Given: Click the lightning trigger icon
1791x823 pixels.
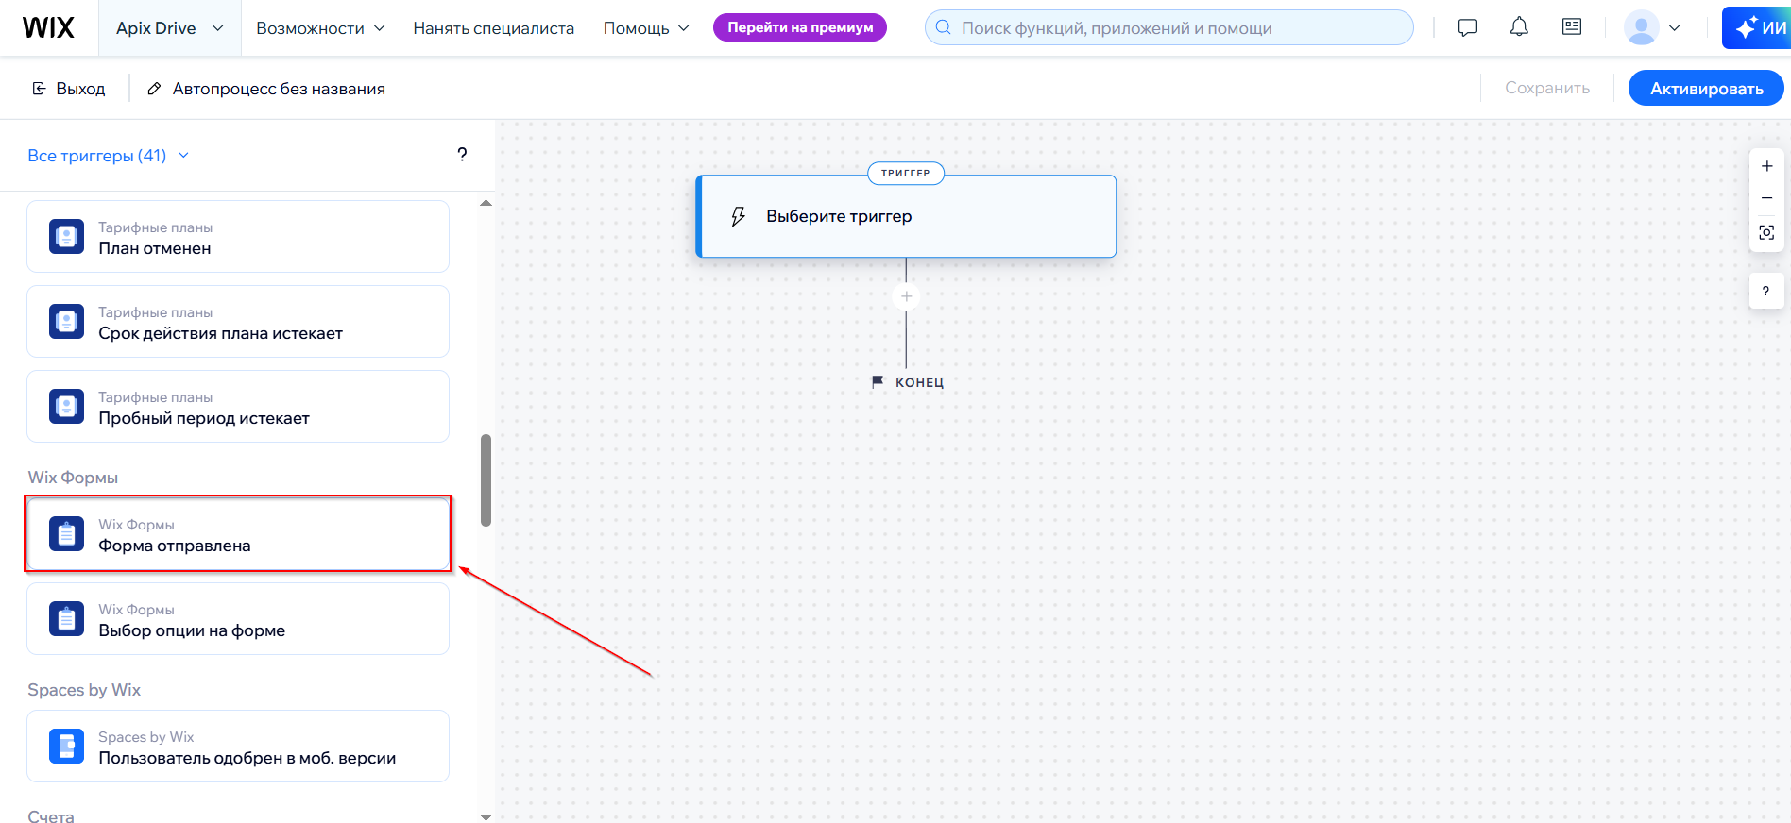Looking at the screenshot, I should pos(739,217).
